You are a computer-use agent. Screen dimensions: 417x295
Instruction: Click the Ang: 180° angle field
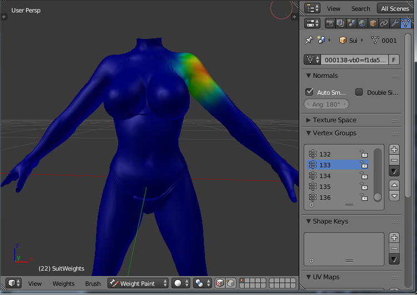pyautogui.click(x=326, y=104)
